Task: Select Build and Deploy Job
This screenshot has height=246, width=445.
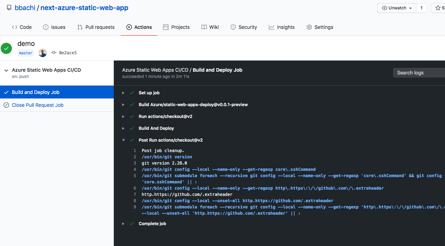Action: [57, 92]
